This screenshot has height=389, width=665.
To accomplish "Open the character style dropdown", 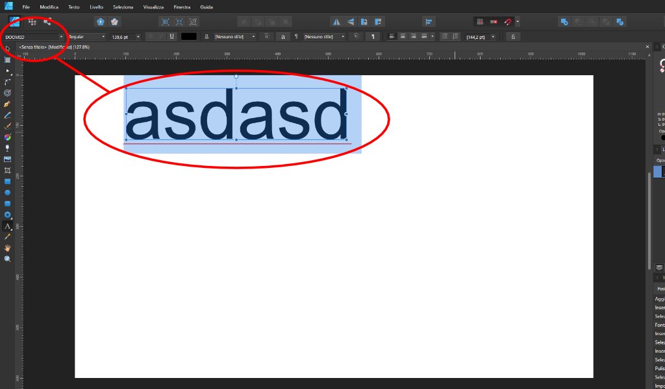I will (254, 37).
